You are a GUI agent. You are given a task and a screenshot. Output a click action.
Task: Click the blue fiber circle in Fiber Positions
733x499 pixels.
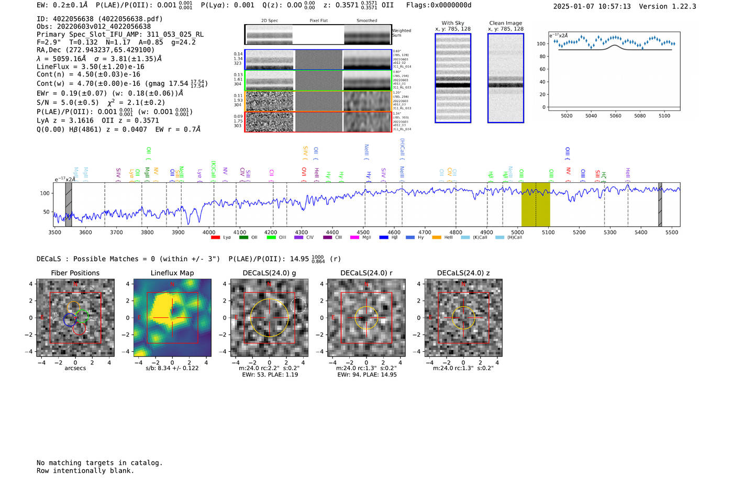pyautogui.click(x=70, y=319)
